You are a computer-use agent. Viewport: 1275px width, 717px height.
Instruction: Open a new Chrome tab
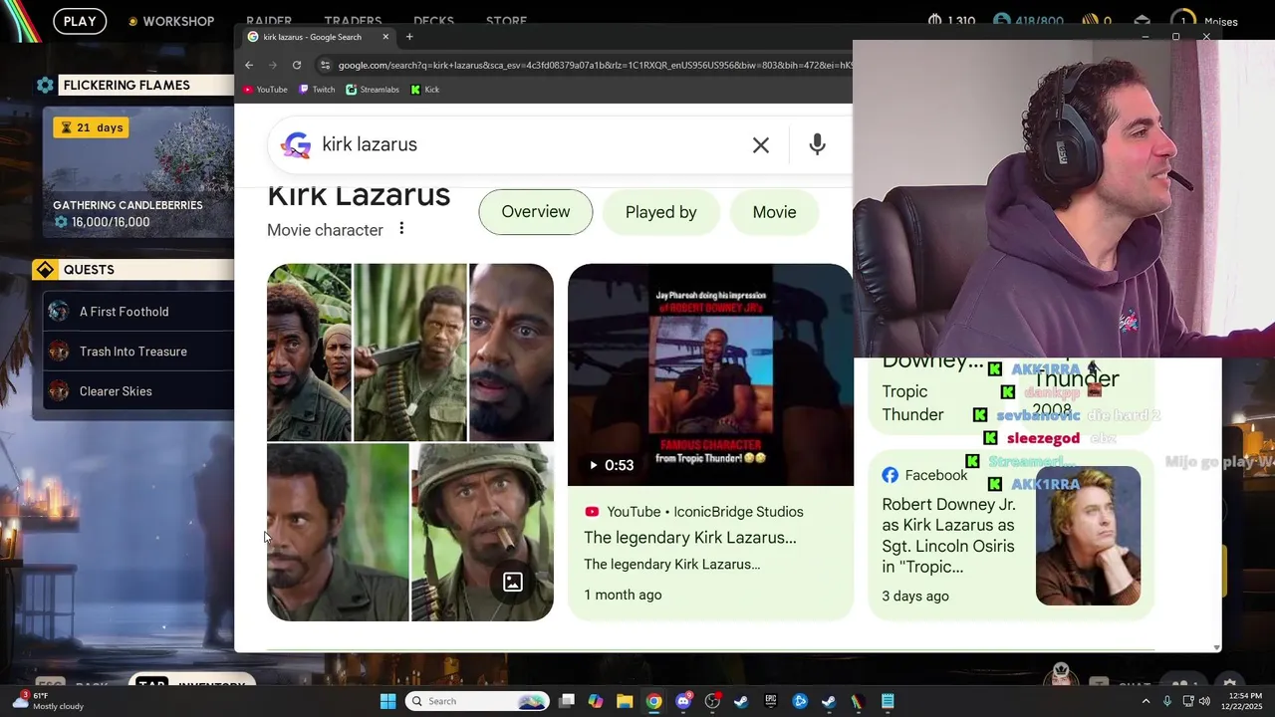409,37
